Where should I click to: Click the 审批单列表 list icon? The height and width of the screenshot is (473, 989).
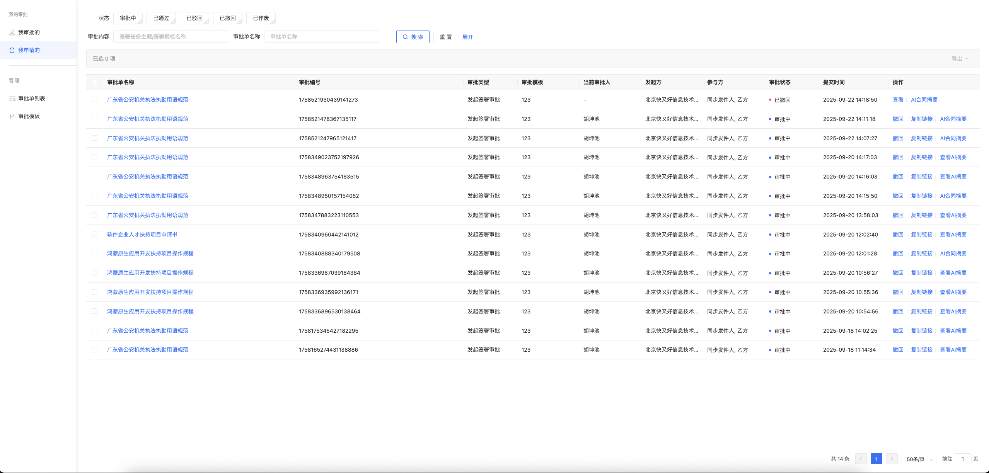pyautogui.click(x=12, y=99)
